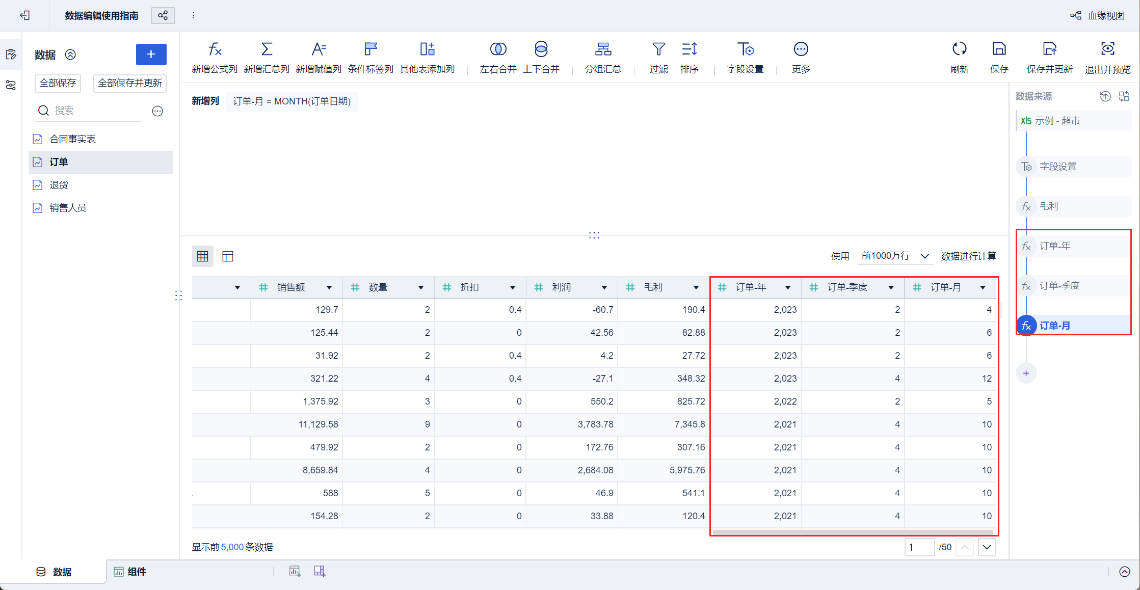Switch to the 组件 tab

click(130, 572)
